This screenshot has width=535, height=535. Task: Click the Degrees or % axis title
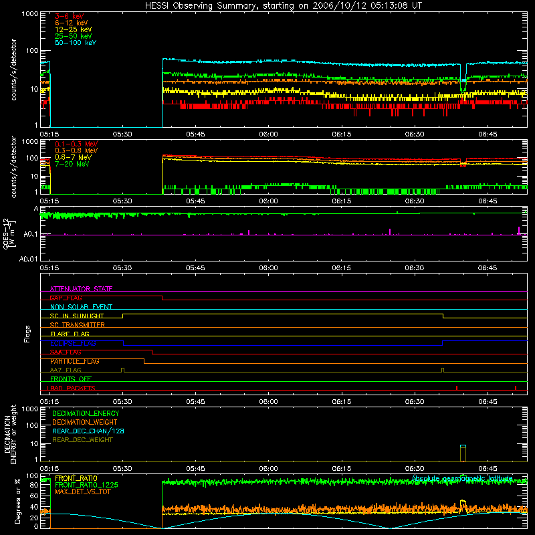pyautogui.click(x=18, y=502)
